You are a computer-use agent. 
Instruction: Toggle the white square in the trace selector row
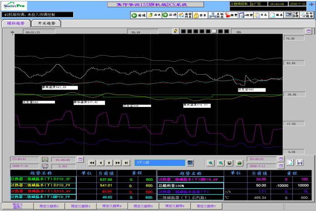click(214, 32)
